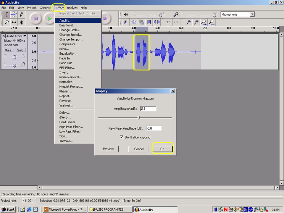Select the Multi-tool asterisk

[21, 22]
